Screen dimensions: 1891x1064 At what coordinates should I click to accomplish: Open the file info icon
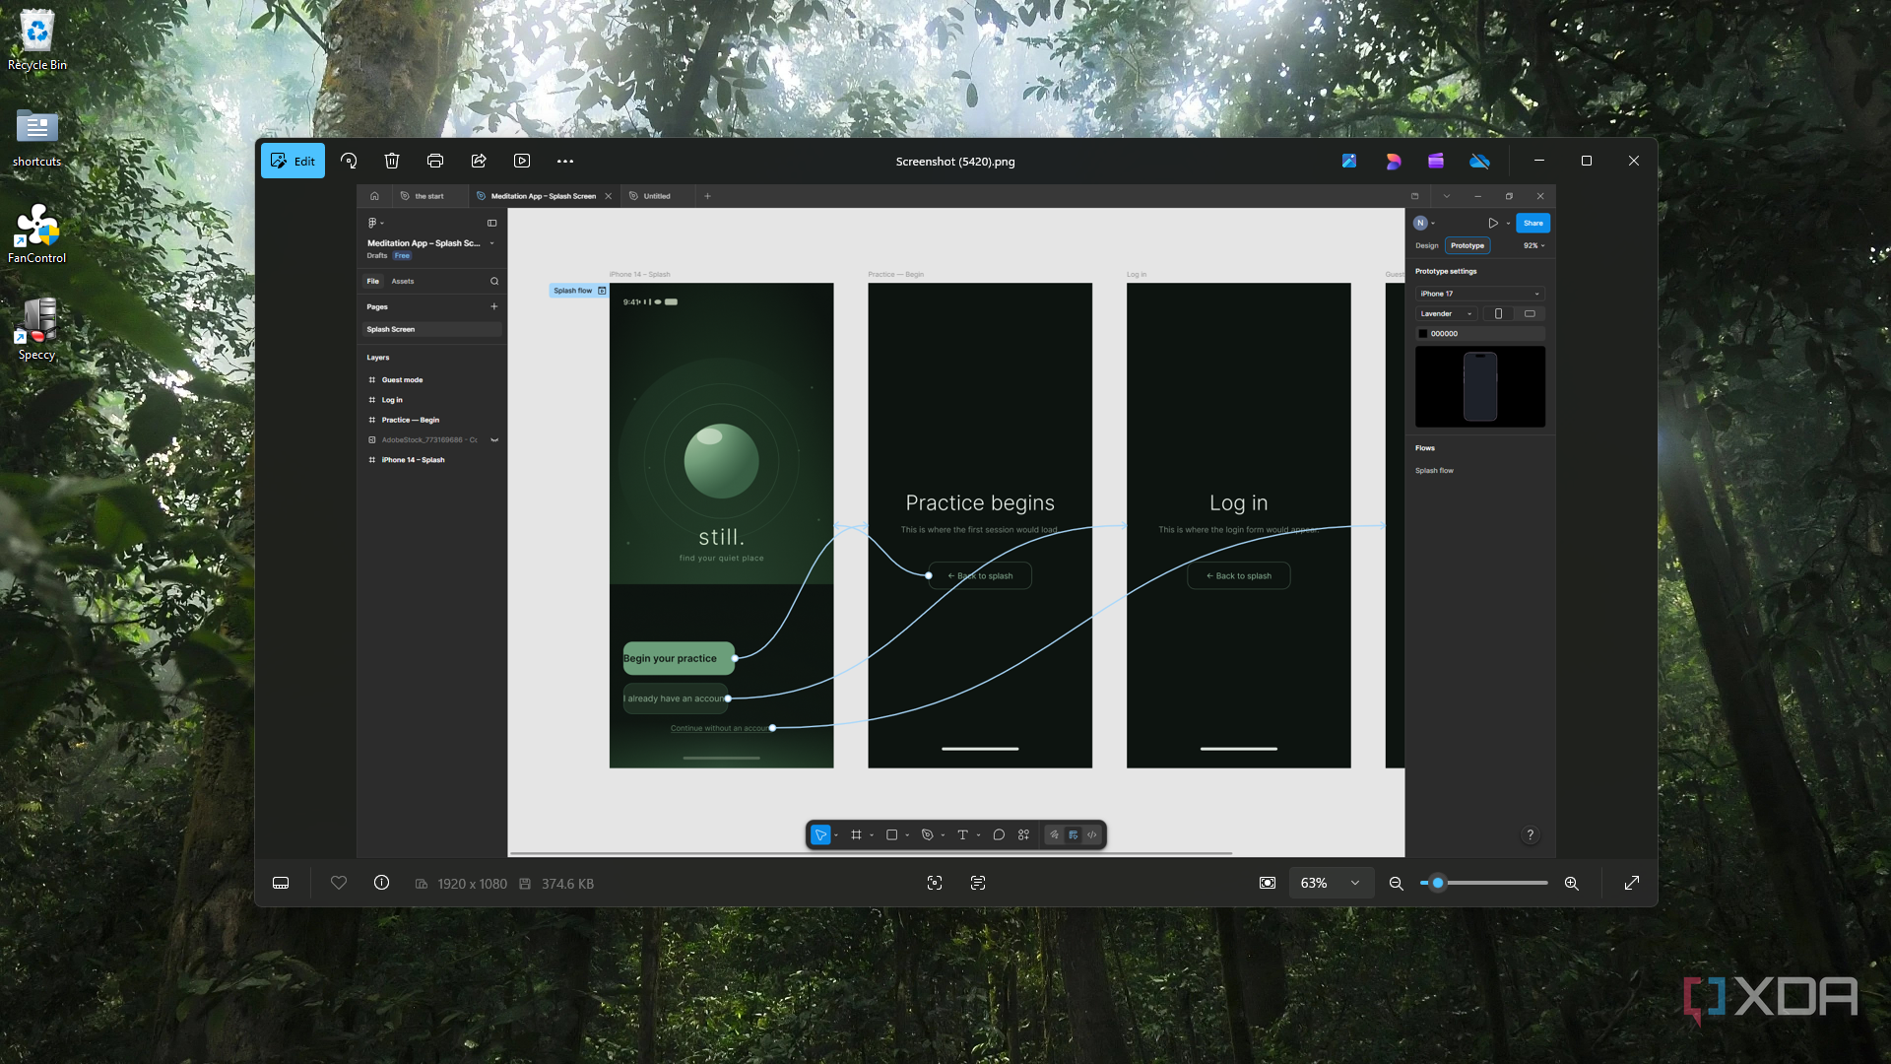(382, 883)
